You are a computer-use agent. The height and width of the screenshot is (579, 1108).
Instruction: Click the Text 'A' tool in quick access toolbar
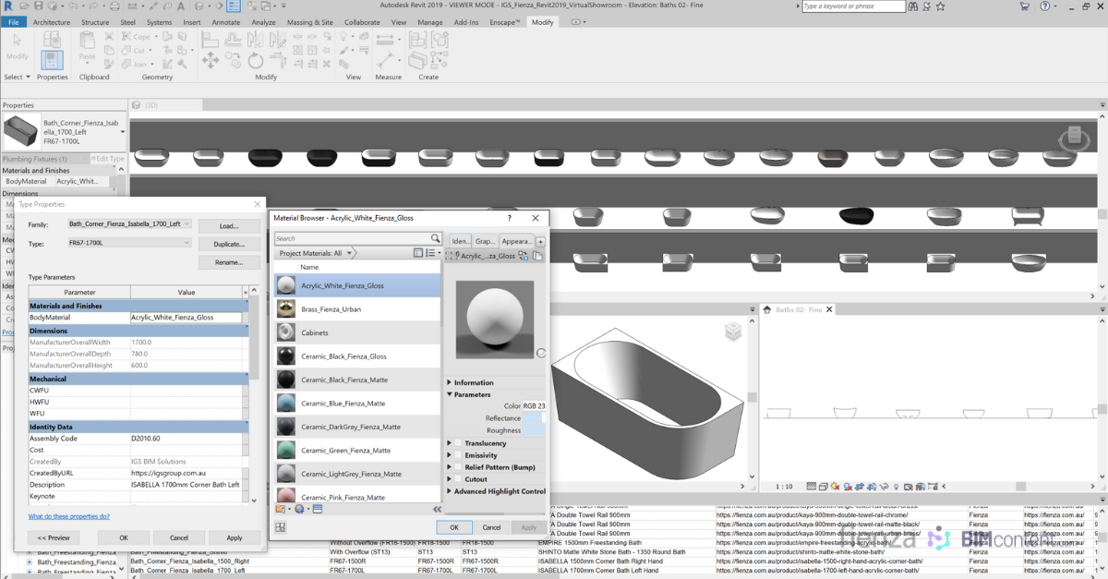click(x=182, y=6)
